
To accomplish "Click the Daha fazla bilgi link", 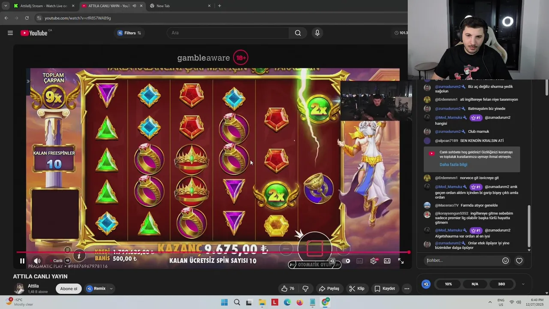I will tap(453, 164).
